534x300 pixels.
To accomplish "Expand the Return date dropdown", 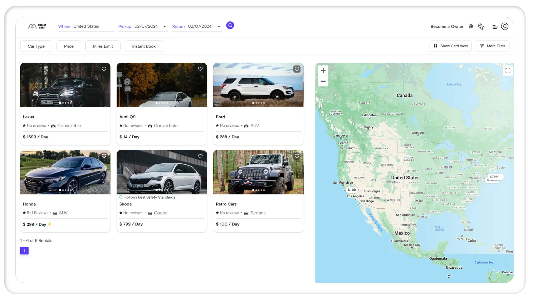I will click(x=219, y=27).
